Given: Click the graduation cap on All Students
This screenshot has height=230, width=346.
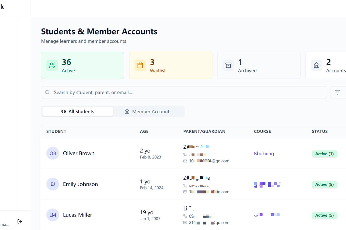Looking at the screenshot, I should 63,111.
